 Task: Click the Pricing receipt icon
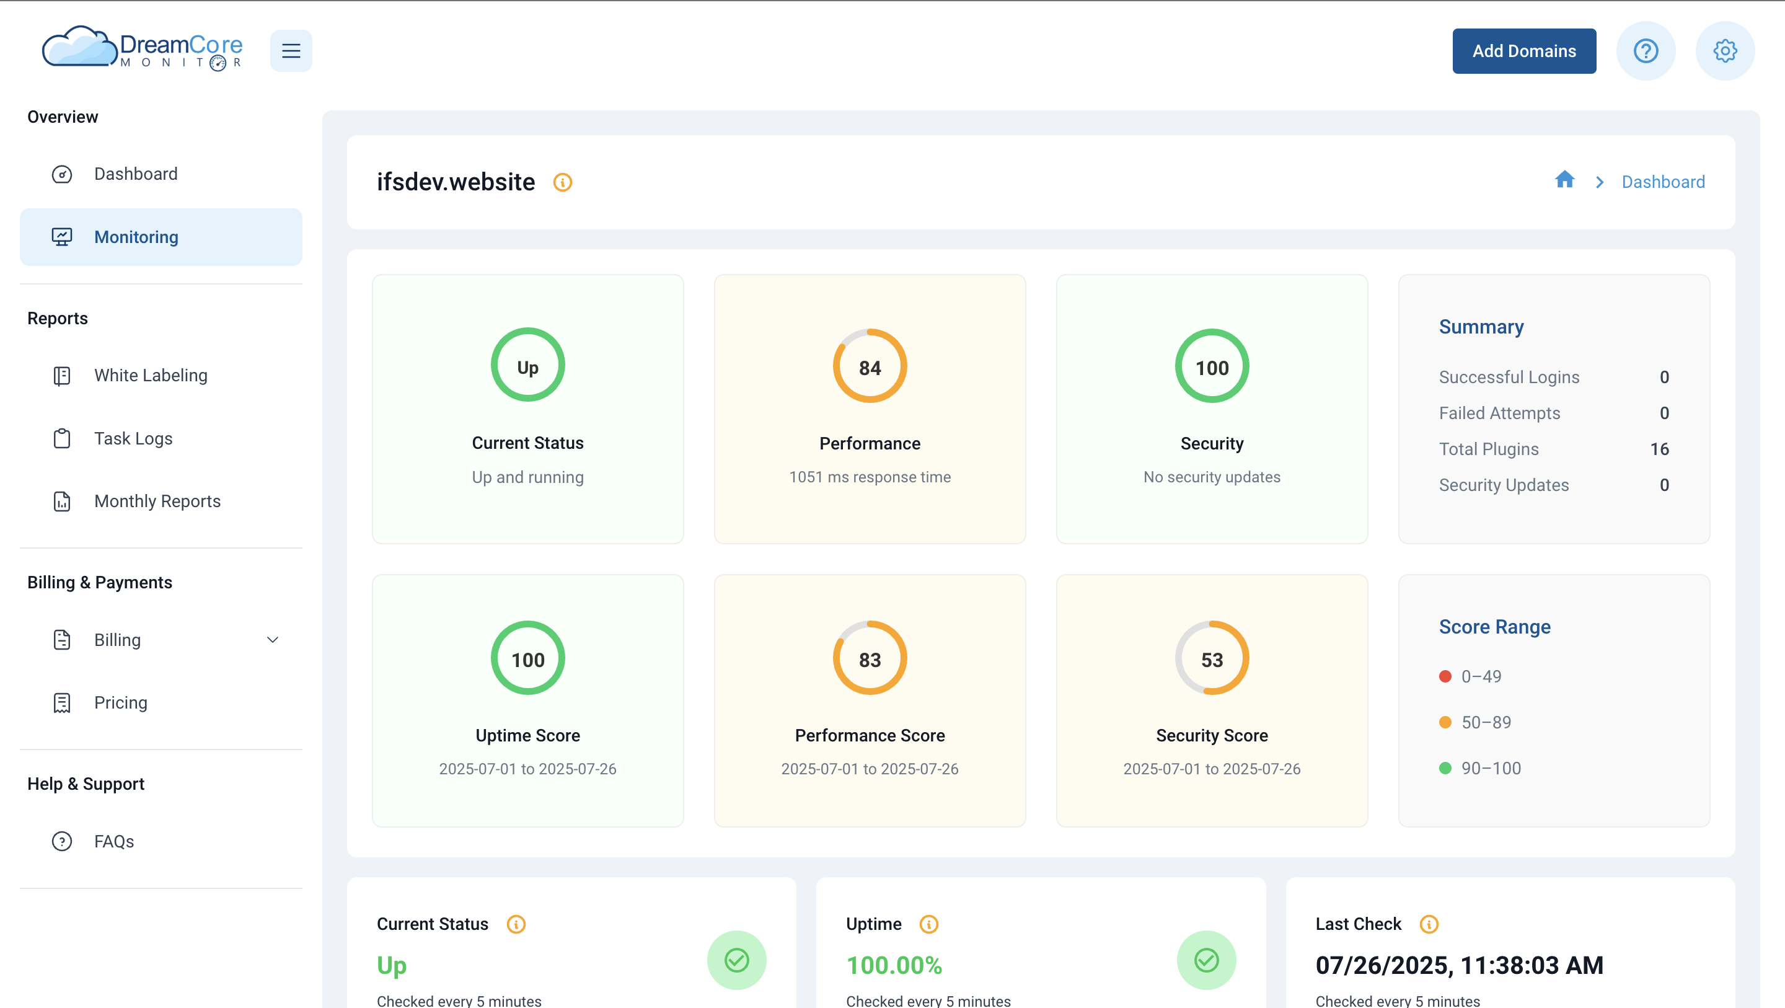(x=62, y=703)
